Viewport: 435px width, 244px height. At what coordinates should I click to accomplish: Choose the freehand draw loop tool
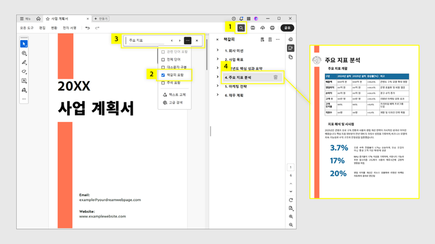[x=24, y=72]
